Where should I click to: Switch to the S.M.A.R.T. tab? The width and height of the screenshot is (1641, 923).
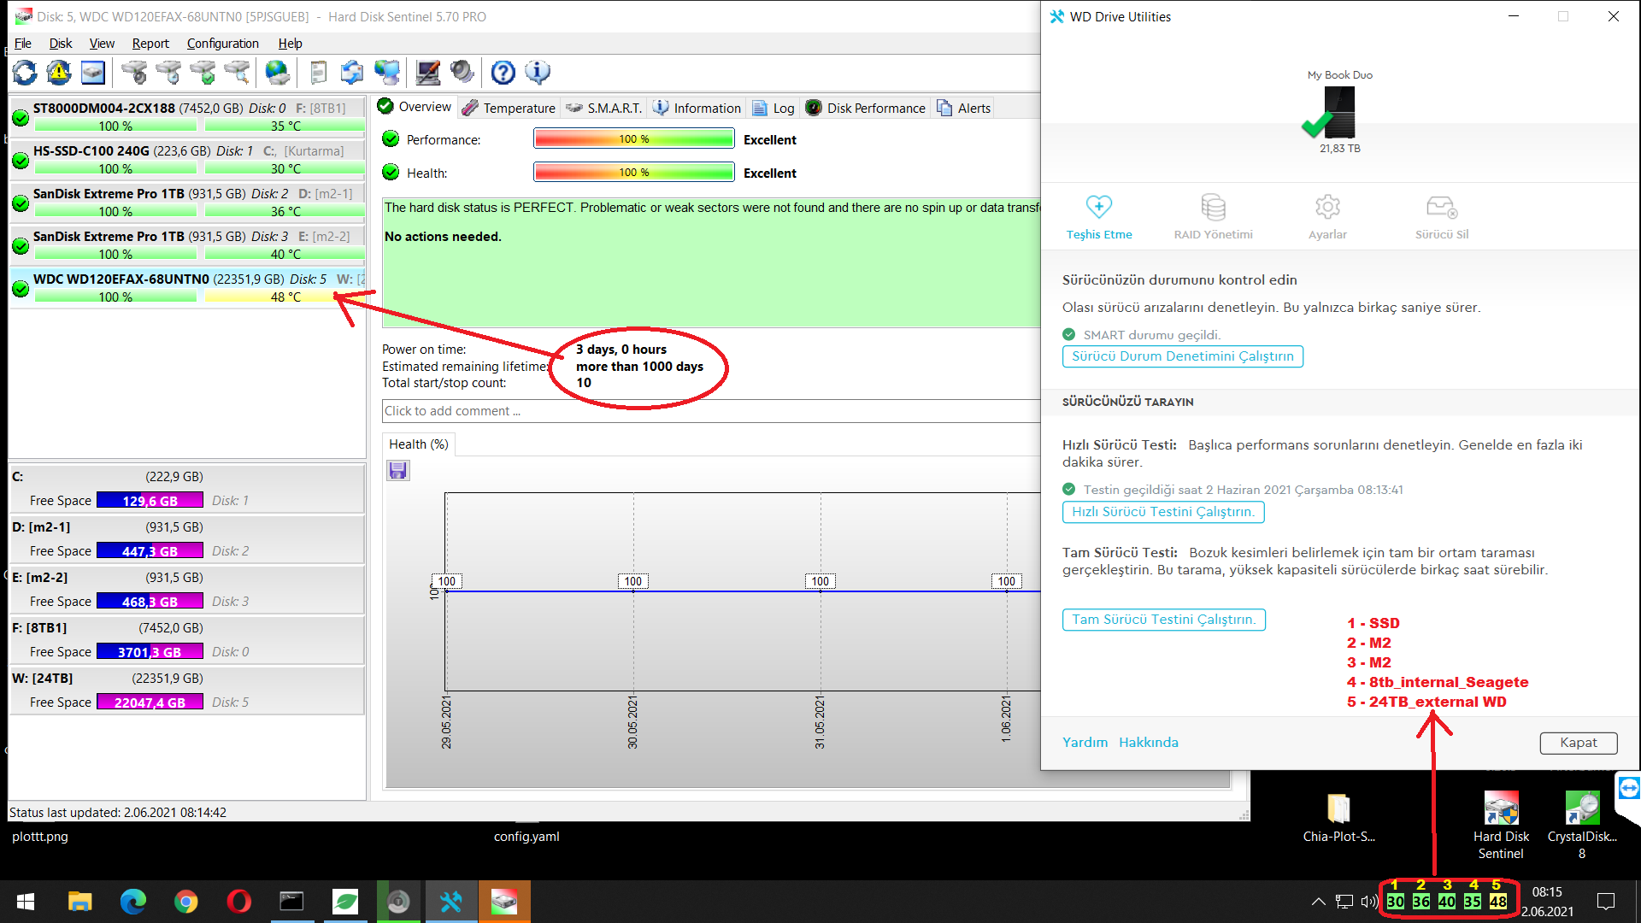[x=604, y=108]
